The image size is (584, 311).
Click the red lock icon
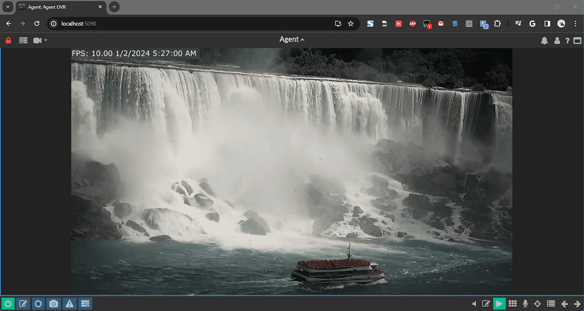pyautogui.click(x=8, y=40)
